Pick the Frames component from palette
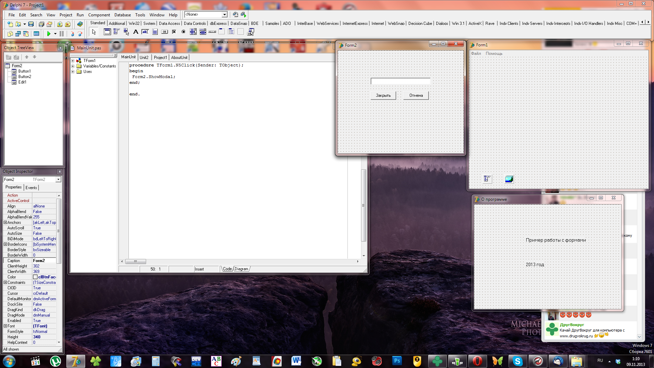This screenshot has height=368, width=654. coord(107,32)
